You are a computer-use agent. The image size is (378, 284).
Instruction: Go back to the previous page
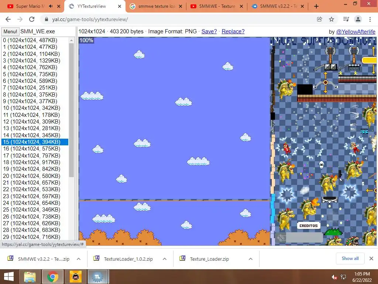click(x=8, y=19)
